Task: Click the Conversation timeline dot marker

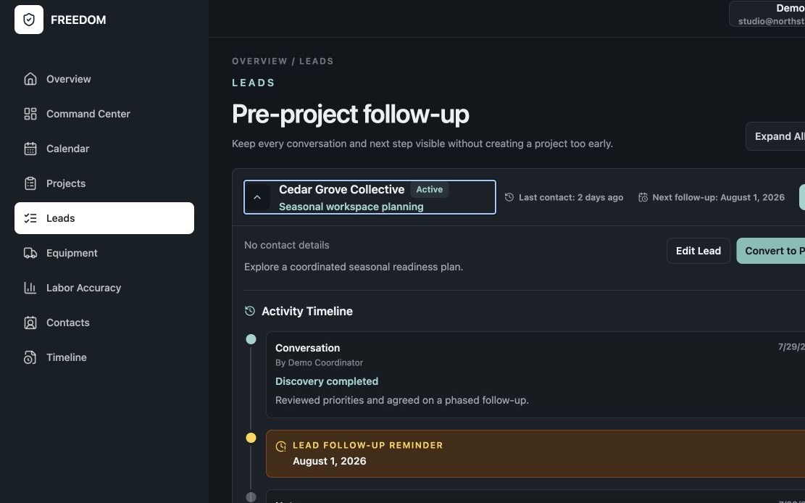Action: pos(251,339)
